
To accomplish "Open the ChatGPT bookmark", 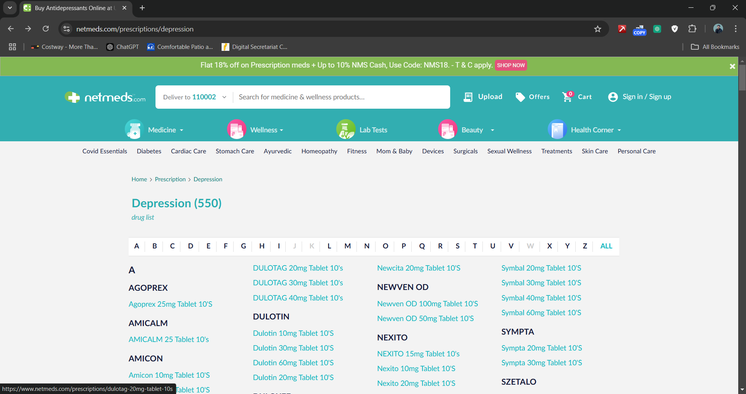I will pyautogui.click(x=122, y=47).
